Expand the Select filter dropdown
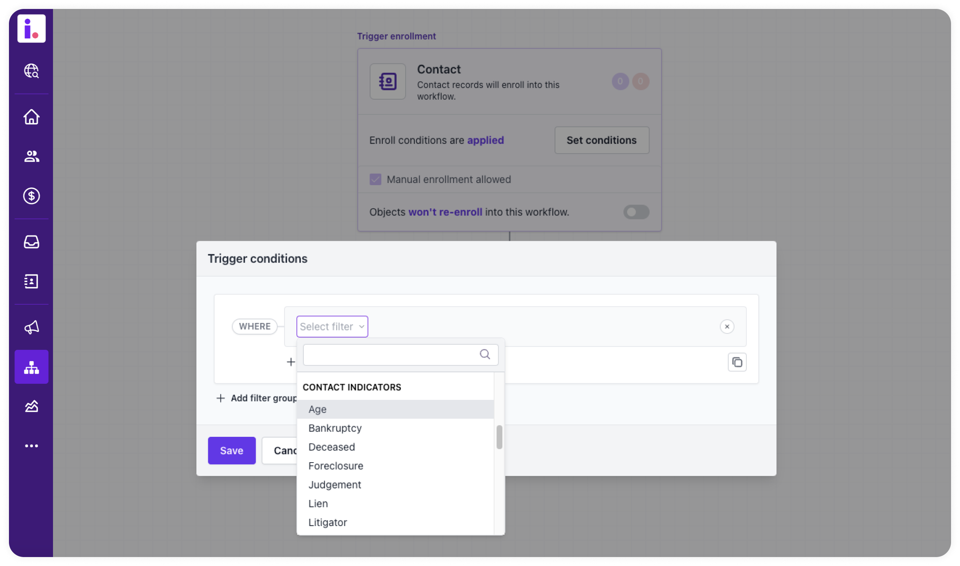 332,326
